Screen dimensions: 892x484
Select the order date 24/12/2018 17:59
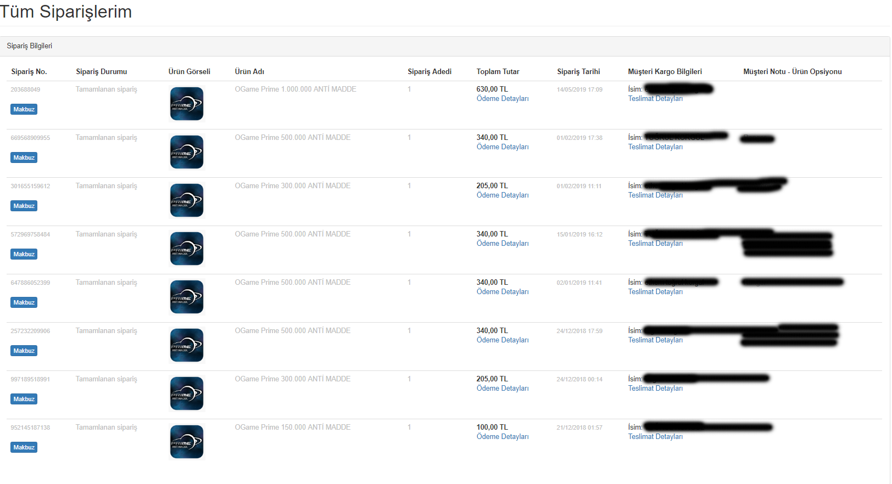click(x=579, y=331)
